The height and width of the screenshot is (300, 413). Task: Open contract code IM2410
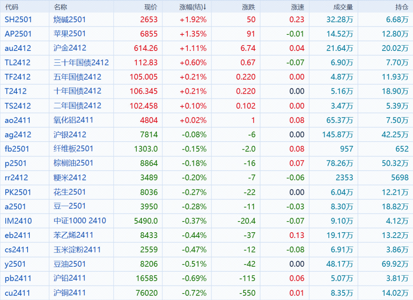18,221
